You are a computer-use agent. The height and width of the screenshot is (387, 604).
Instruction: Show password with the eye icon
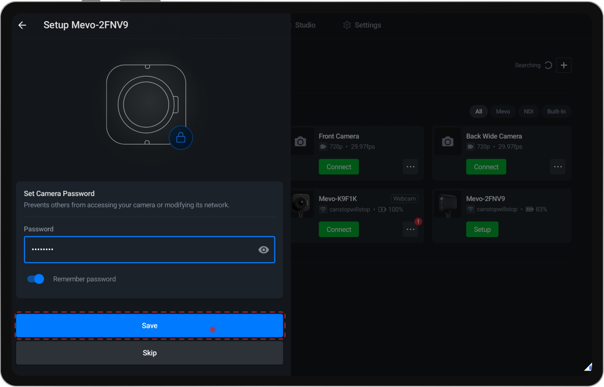tap(263, 250)
